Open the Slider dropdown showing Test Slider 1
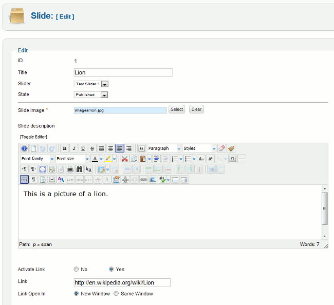This screenshot has width=334, height=305. 91,84
